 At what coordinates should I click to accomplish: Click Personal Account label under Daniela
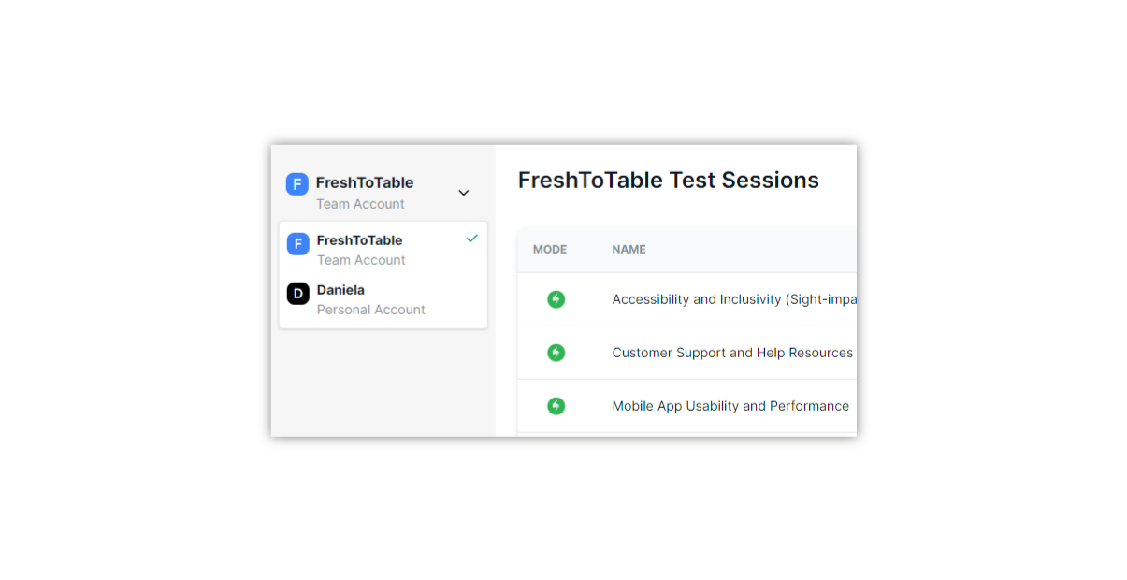pyautogui.click(x=371, y=310)
